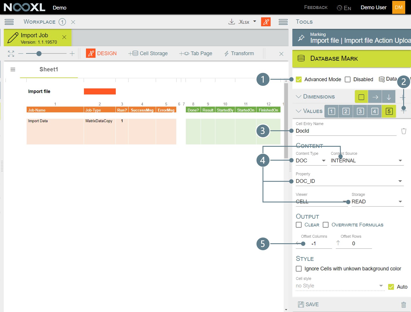Toggle Ignore Cells with unknown background color
The width and height of the screenshot is (411, 312).
299,269
